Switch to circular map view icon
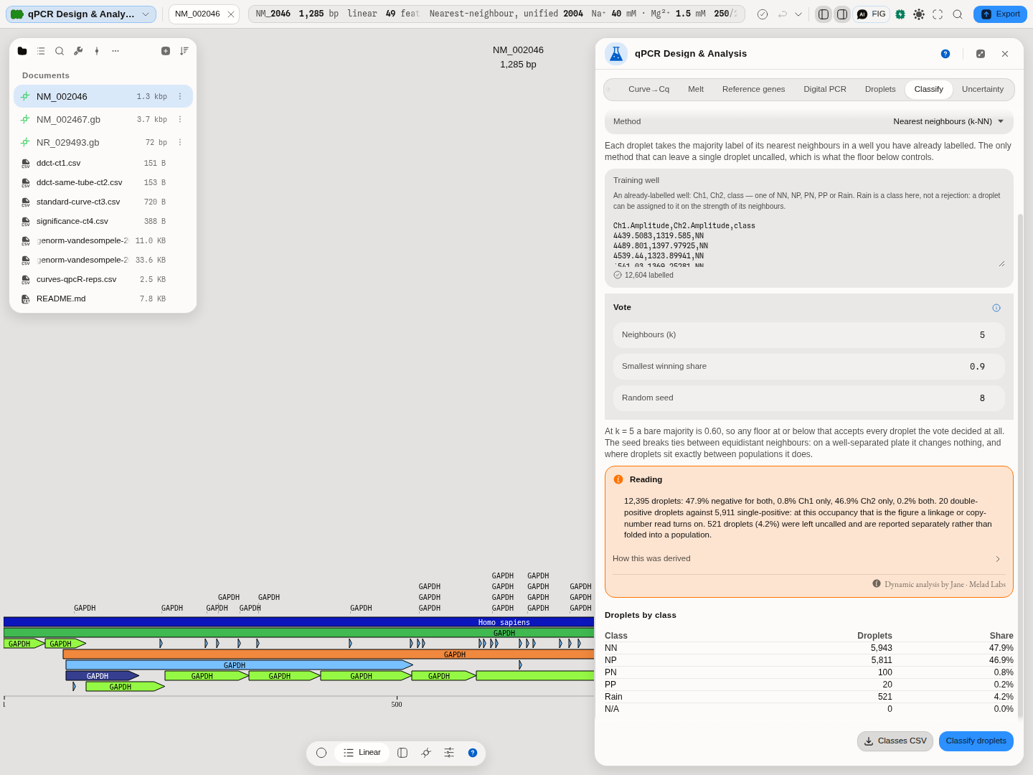The height and width of the screenshot is (775, 1033). pyautogui.click(x=321, y=753)
